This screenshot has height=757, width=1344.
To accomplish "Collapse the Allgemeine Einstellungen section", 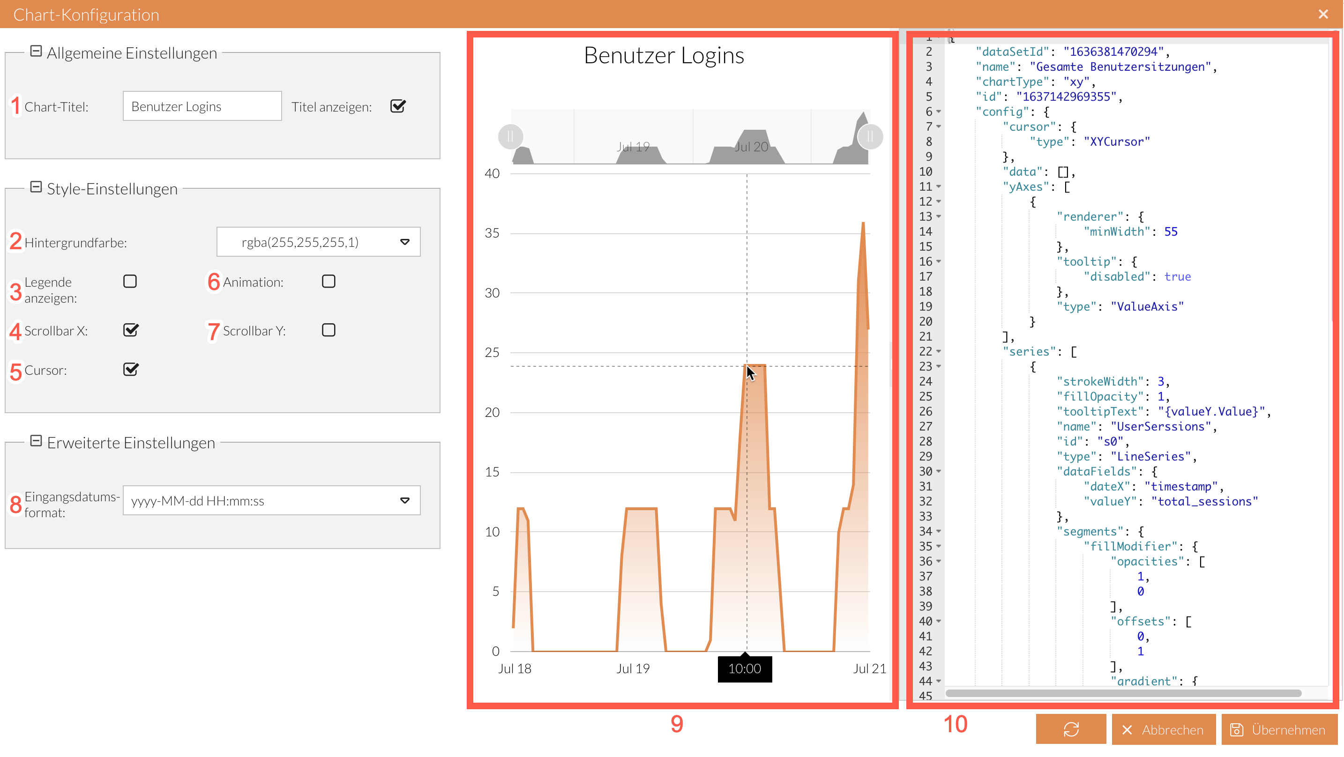I will (x=36, y=51).
